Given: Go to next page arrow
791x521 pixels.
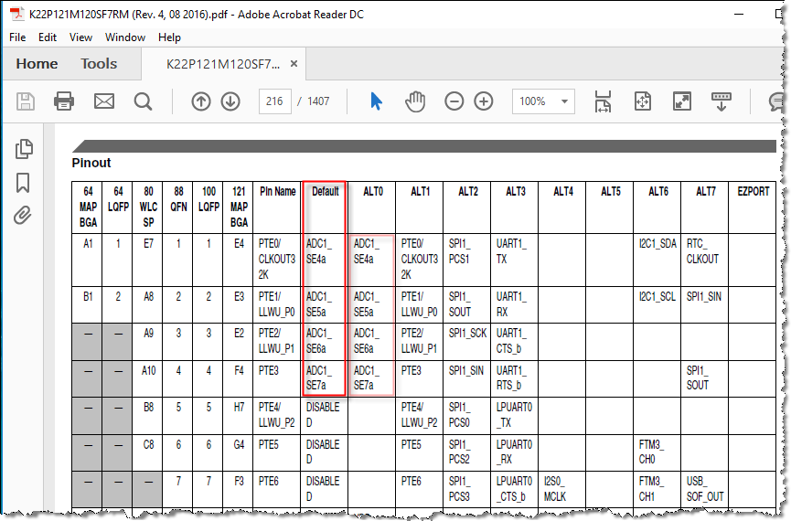Looking at the screenshot, I should point(230,101).
